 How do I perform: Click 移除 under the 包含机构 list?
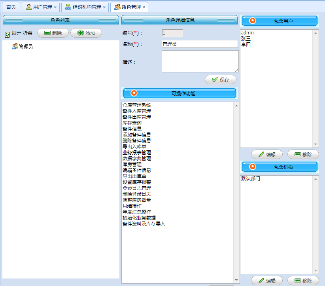(303, 280)
